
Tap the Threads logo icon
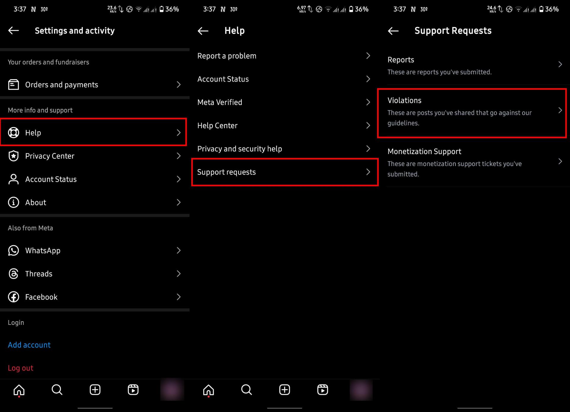tap(13, 274)
